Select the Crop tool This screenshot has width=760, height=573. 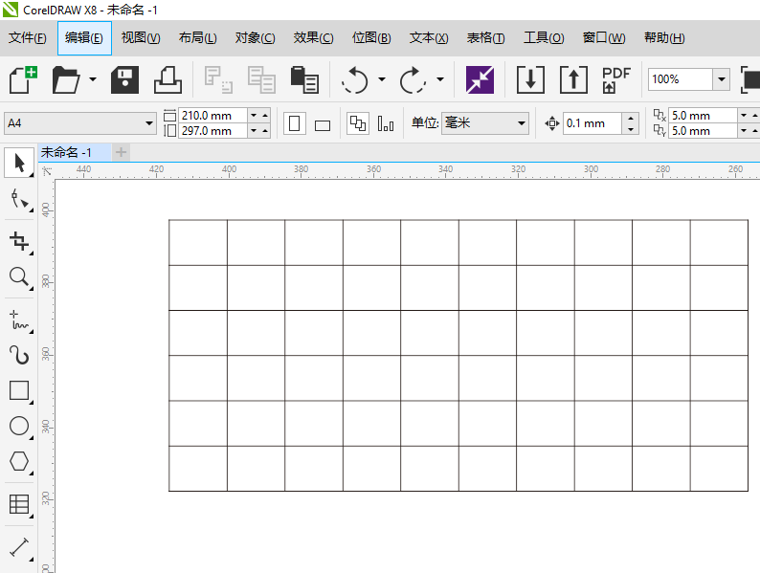18,239
